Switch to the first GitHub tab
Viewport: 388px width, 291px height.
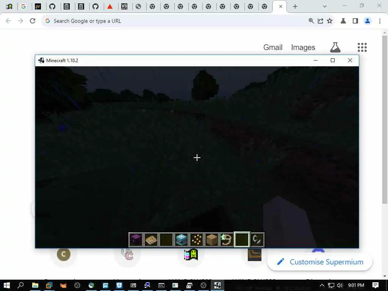click(x=52, y=6)
